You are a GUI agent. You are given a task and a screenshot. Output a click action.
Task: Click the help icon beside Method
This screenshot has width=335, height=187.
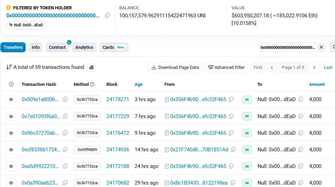pos(92,84)
